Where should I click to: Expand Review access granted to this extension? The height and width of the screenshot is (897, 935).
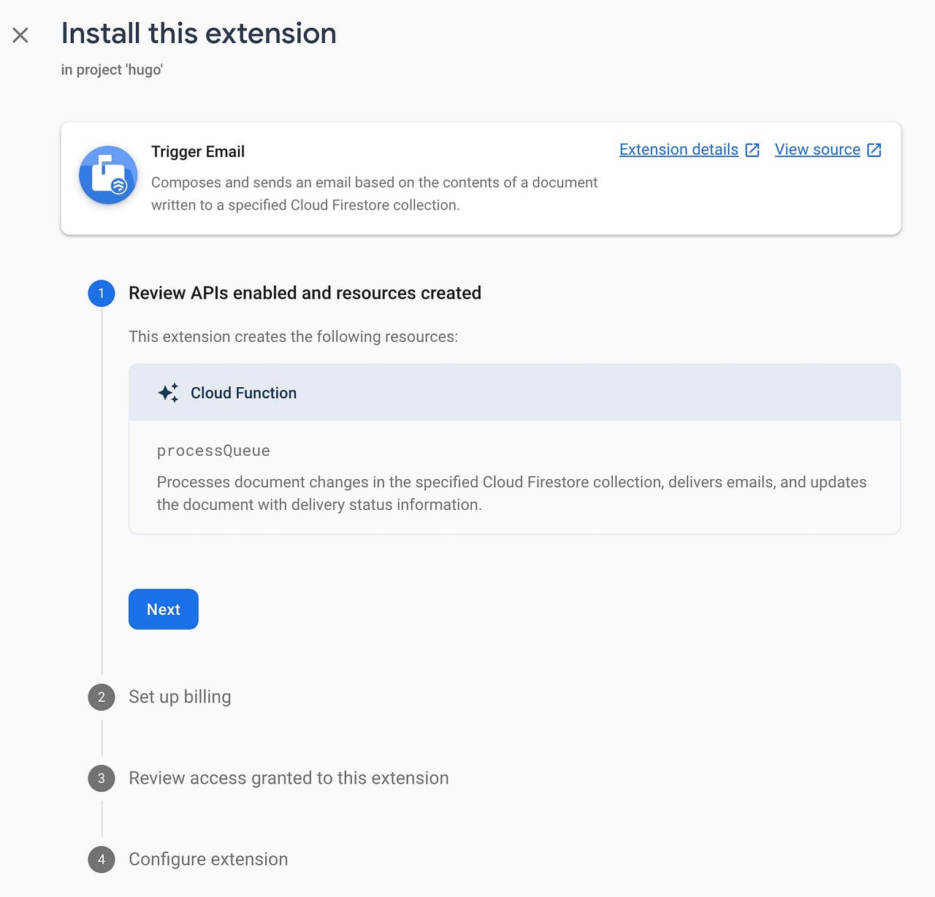point(289,778)
